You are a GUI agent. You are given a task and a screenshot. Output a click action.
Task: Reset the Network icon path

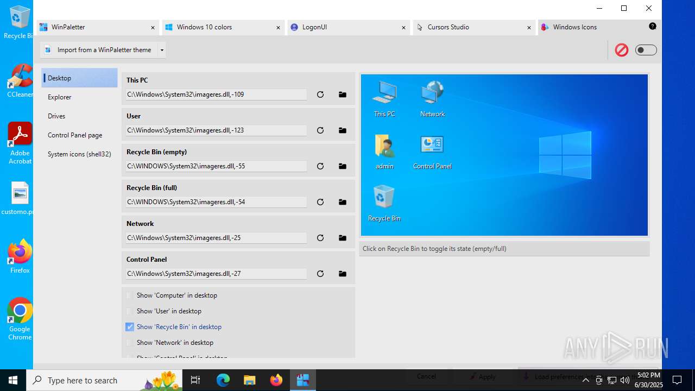pos(320,238)
